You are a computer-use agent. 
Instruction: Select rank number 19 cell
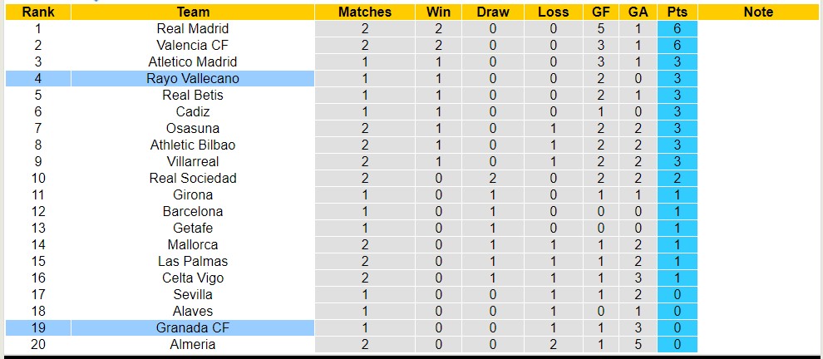[x=38, y=327]
